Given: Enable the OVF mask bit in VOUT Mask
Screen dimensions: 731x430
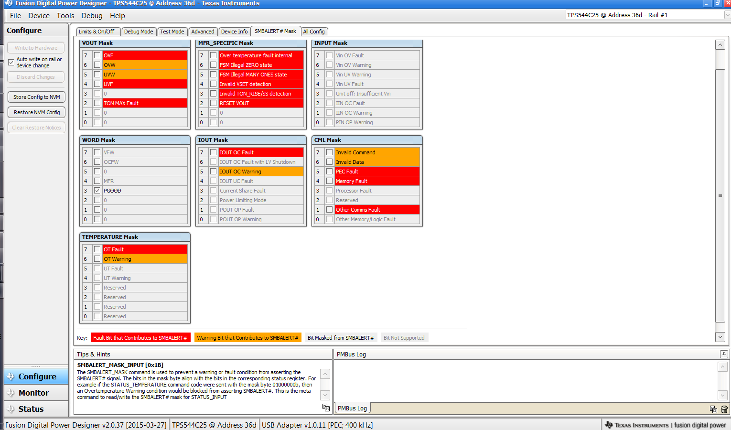Looking at the screenshot, I should [x=97, y=55].
